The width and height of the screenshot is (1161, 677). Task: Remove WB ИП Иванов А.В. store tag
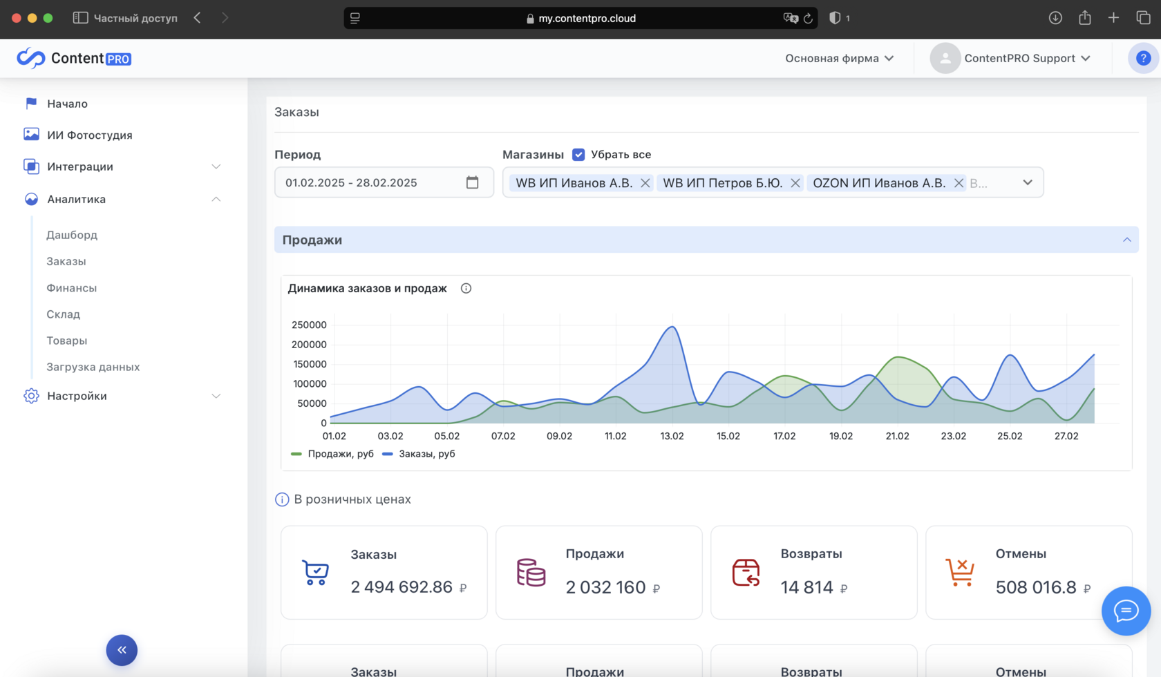645,183
